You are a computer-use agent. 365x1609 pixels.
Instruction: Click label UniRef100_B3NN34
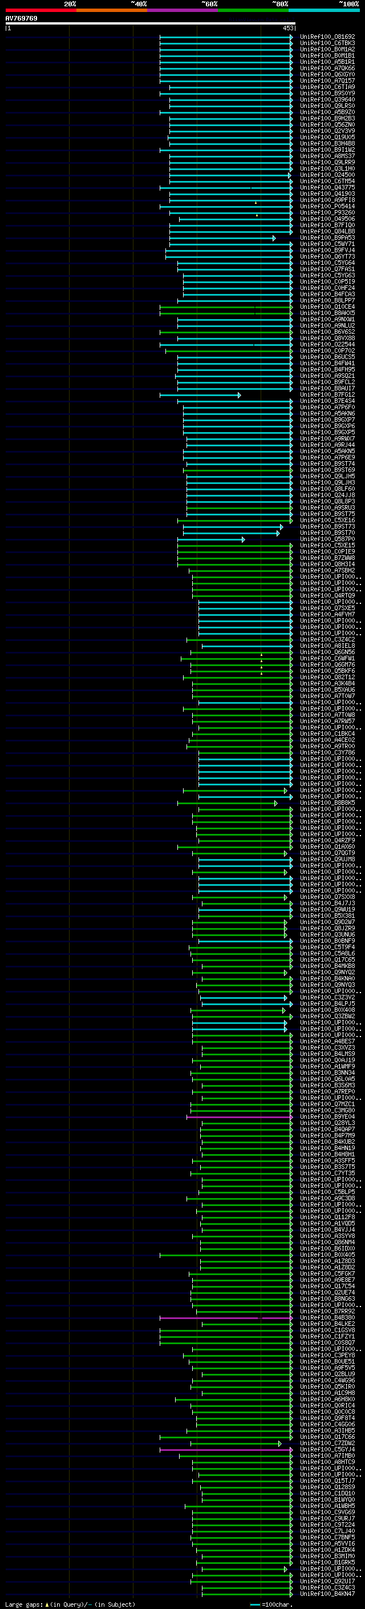(327, 1072)
